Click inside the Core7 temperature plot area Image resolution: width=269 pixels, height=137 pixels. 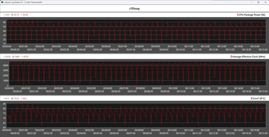tap(136, 115)
